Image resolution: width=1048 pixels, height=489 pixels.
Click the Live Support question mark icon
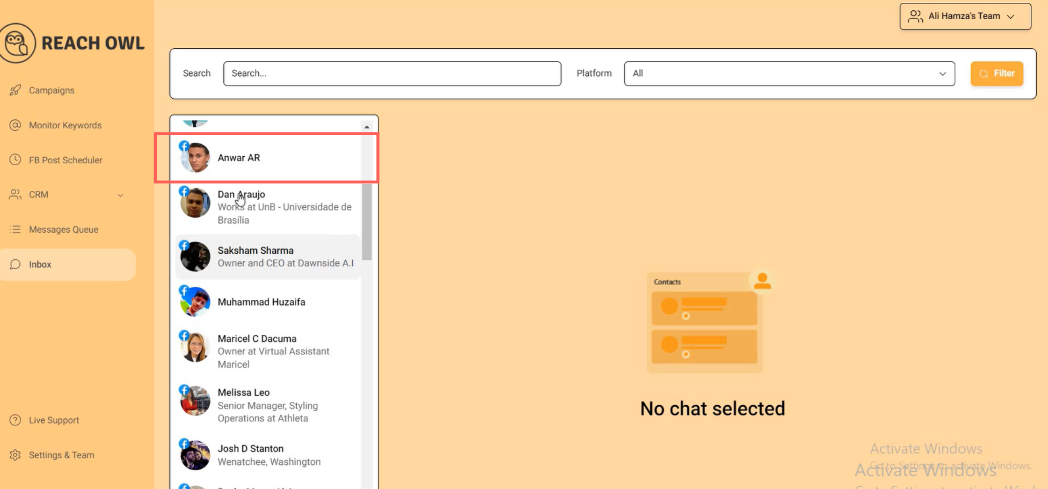15,420
